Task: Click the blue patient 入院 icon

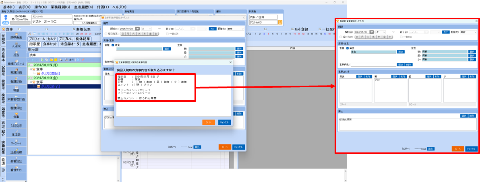Action: click(x=5, y=20)
